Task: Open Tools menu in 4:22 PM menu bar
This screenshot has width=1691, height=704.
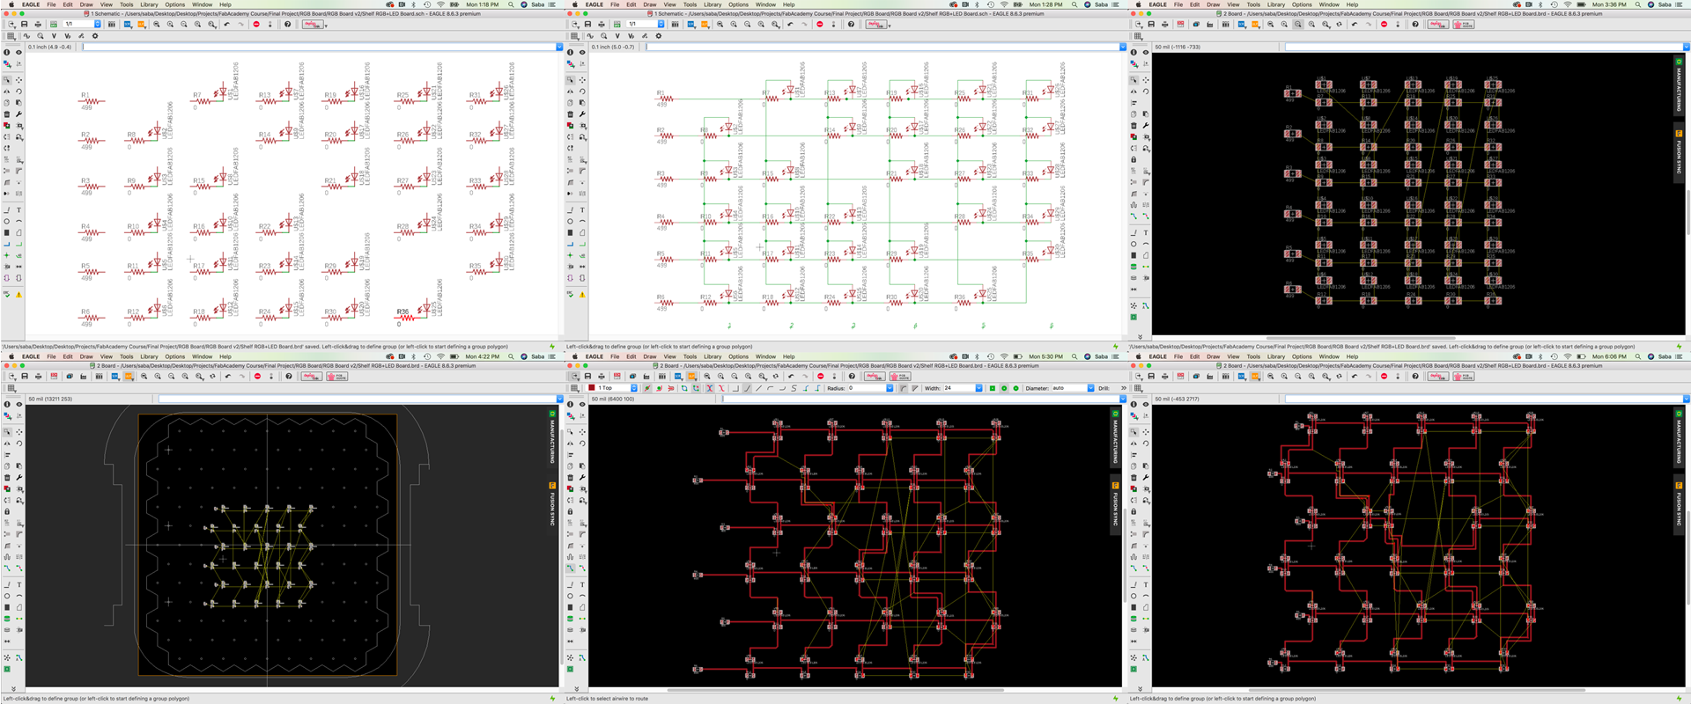Action: click(126, 356)
